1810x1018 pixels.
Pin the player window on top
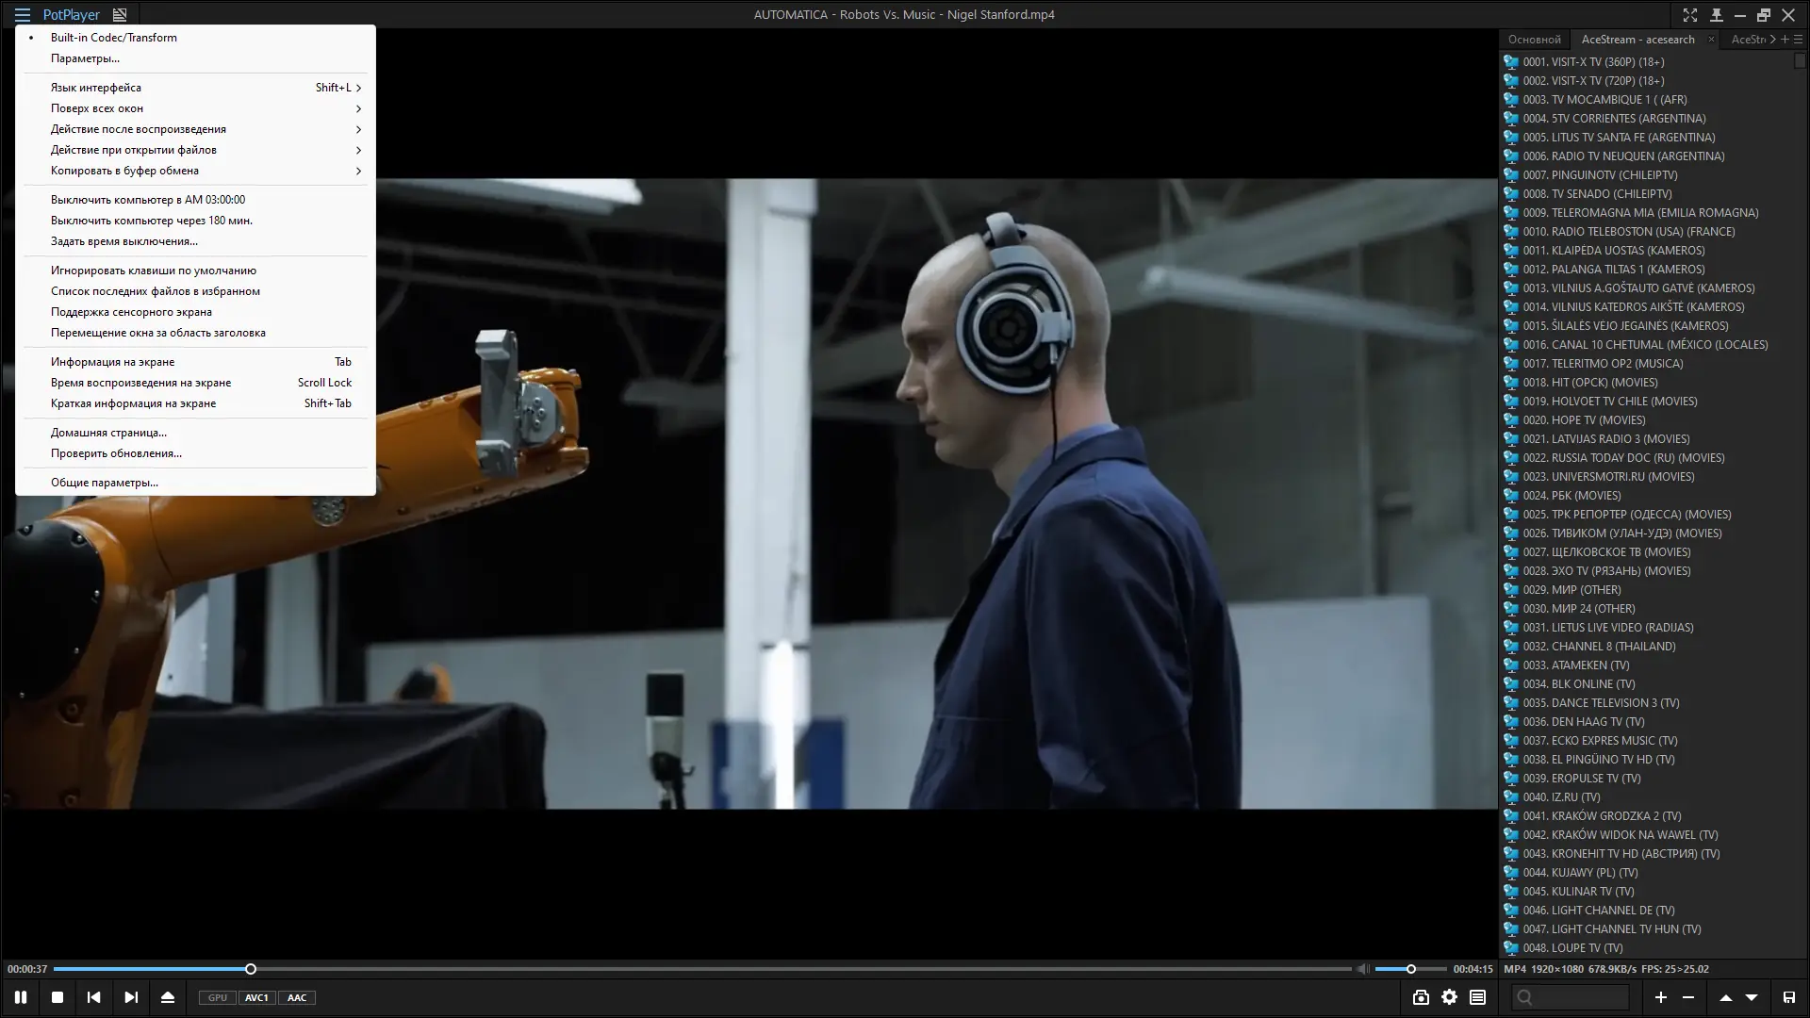(x=1716, y=15)
